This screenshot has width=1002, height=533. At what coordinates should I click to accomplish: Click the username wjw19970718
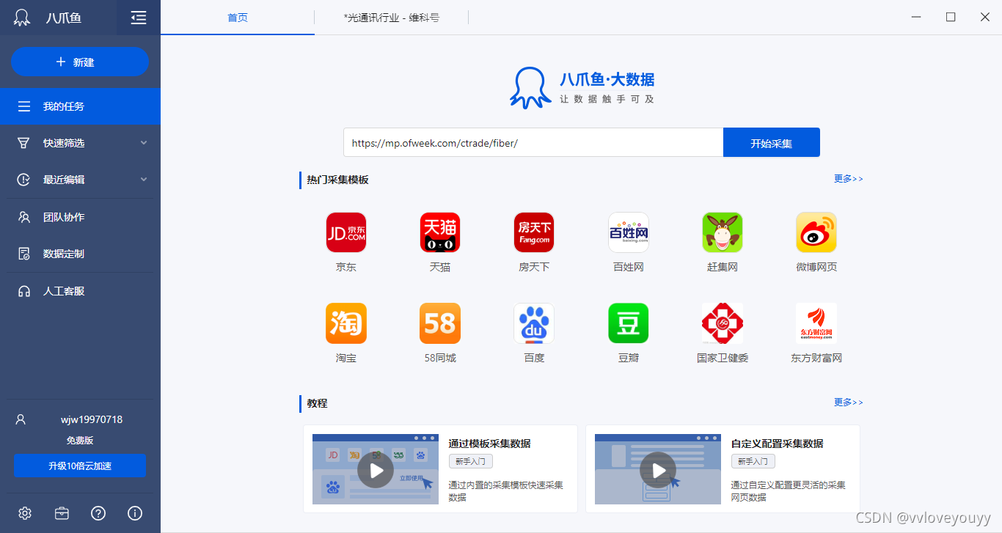[92, 420]
